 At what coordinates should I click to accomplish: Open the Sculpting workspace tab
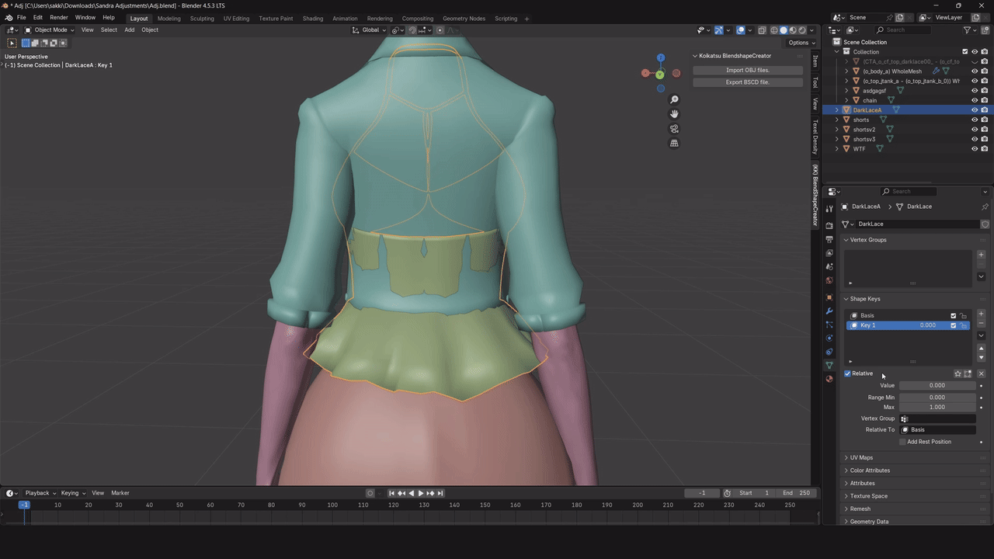[202, 18]
